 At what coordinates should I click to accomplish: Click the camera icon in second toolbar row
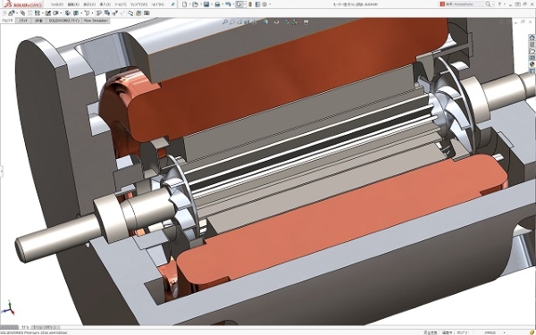point(147,13)
